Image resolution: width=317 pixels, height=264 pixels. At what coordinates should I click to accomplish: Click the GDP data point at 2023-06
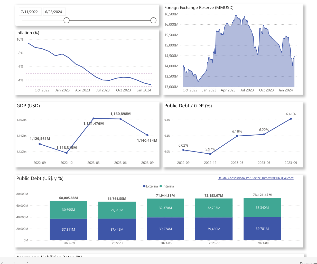click(120, 119)
